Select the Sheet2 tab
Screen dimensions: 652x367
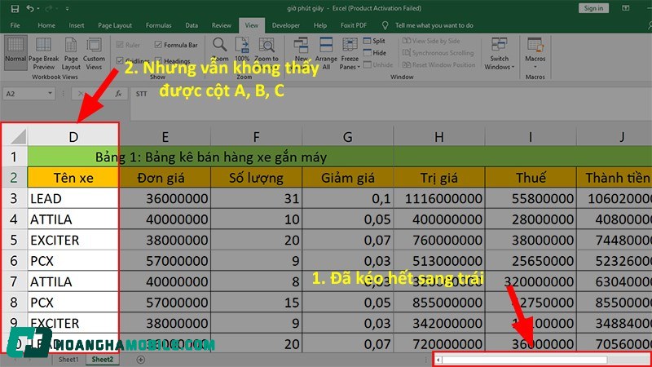[103, 360]
